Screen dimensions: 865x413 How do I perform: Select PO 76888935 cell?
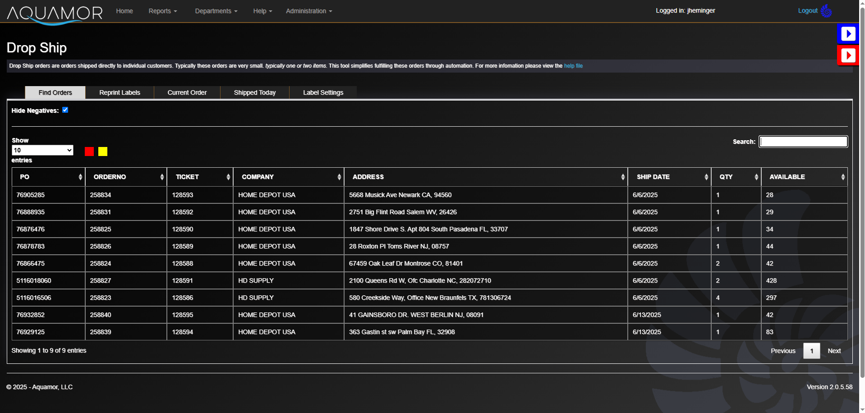click(49, 212)
